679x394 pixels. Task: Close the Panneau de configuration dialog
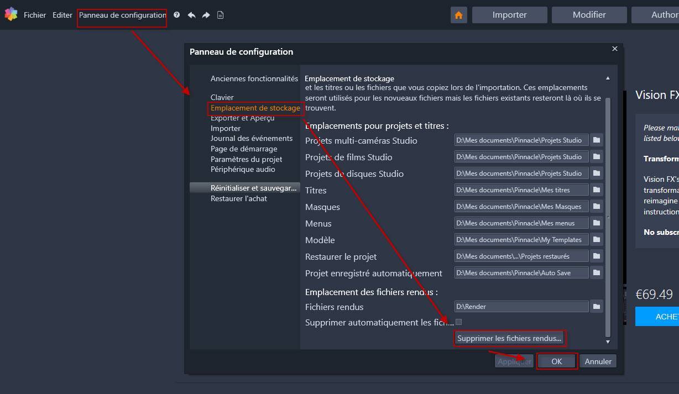pos(614,49)
